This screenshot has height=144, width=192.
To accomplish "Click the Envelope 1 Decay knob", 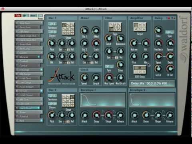I will pos(96,115).
